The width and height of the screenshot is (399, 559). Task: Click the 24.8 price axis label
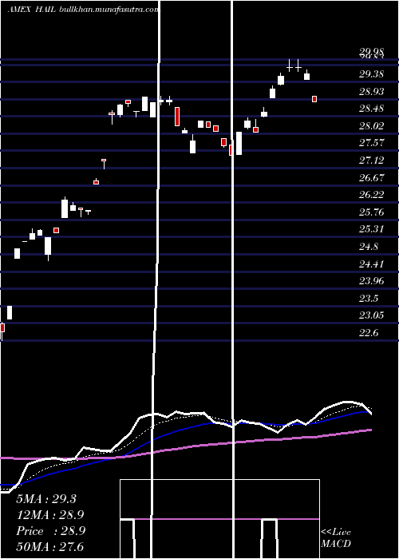click(x=369, y=247)
